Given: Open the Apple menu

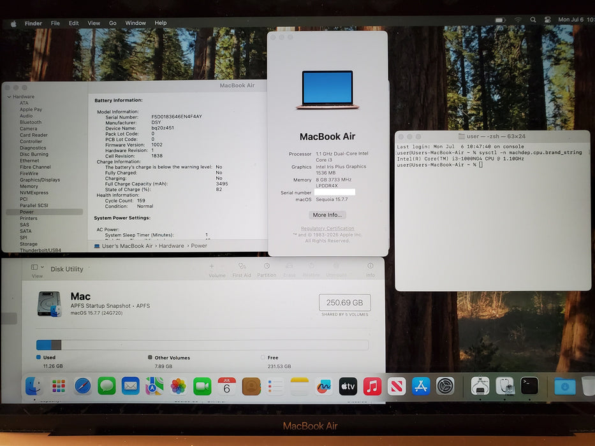Looking at the screenshot, I should 13,24.
